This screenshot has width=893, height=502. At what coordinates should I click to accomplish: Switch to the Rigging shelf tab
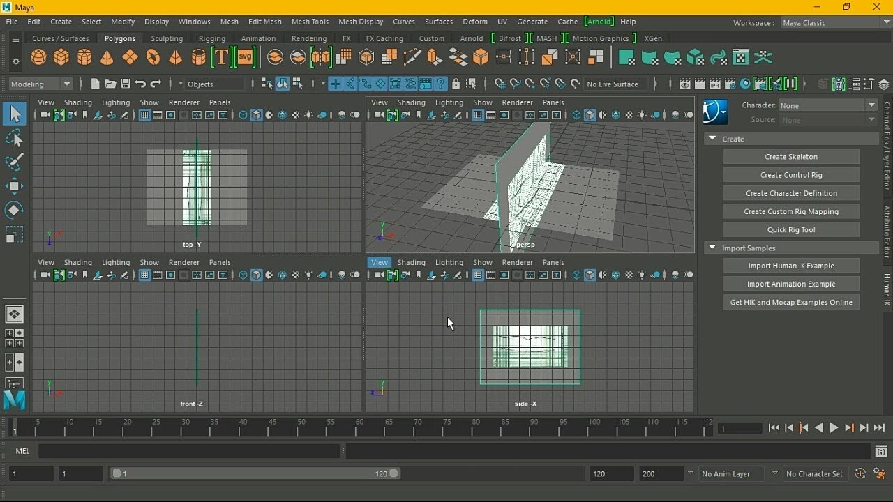211,38
